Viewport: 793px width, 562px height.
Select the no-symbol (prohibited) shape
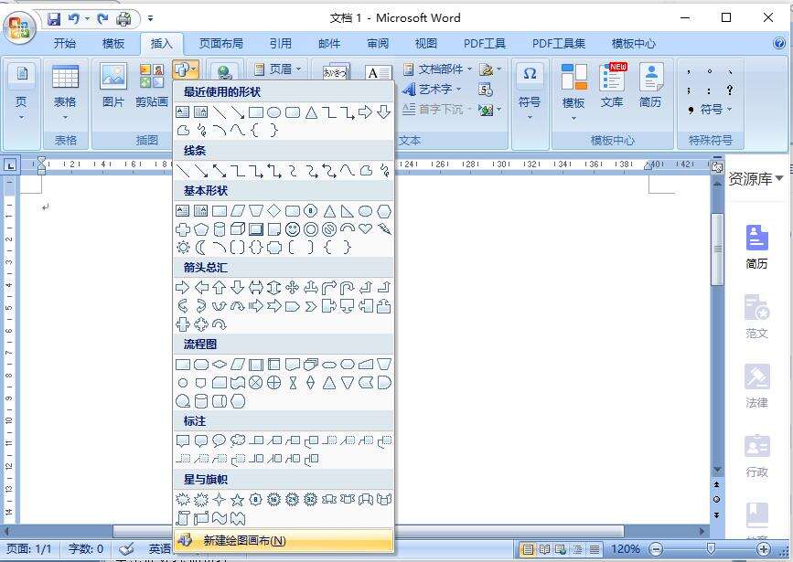click(328, 229)
